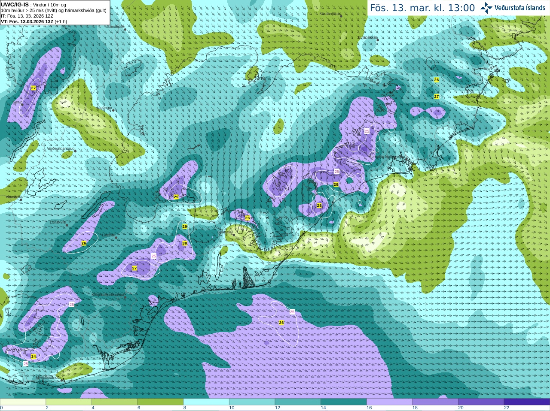Pick the 18–20 m/s legend swatch
550x411 pixels.
(x=435, y=402)
